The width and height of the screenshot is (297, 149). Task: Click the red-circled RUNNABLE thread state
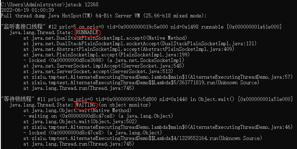[x=87, y=32]
